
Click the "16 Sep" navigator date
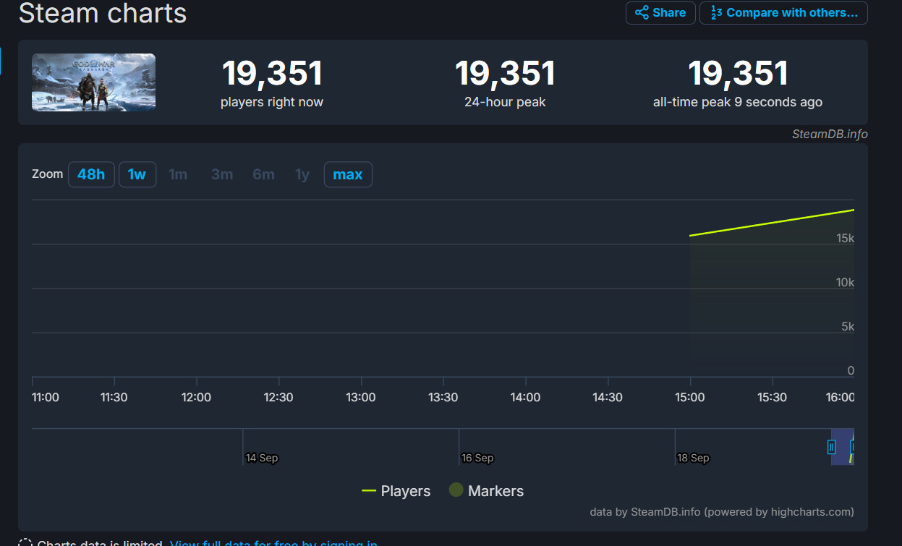477,458
